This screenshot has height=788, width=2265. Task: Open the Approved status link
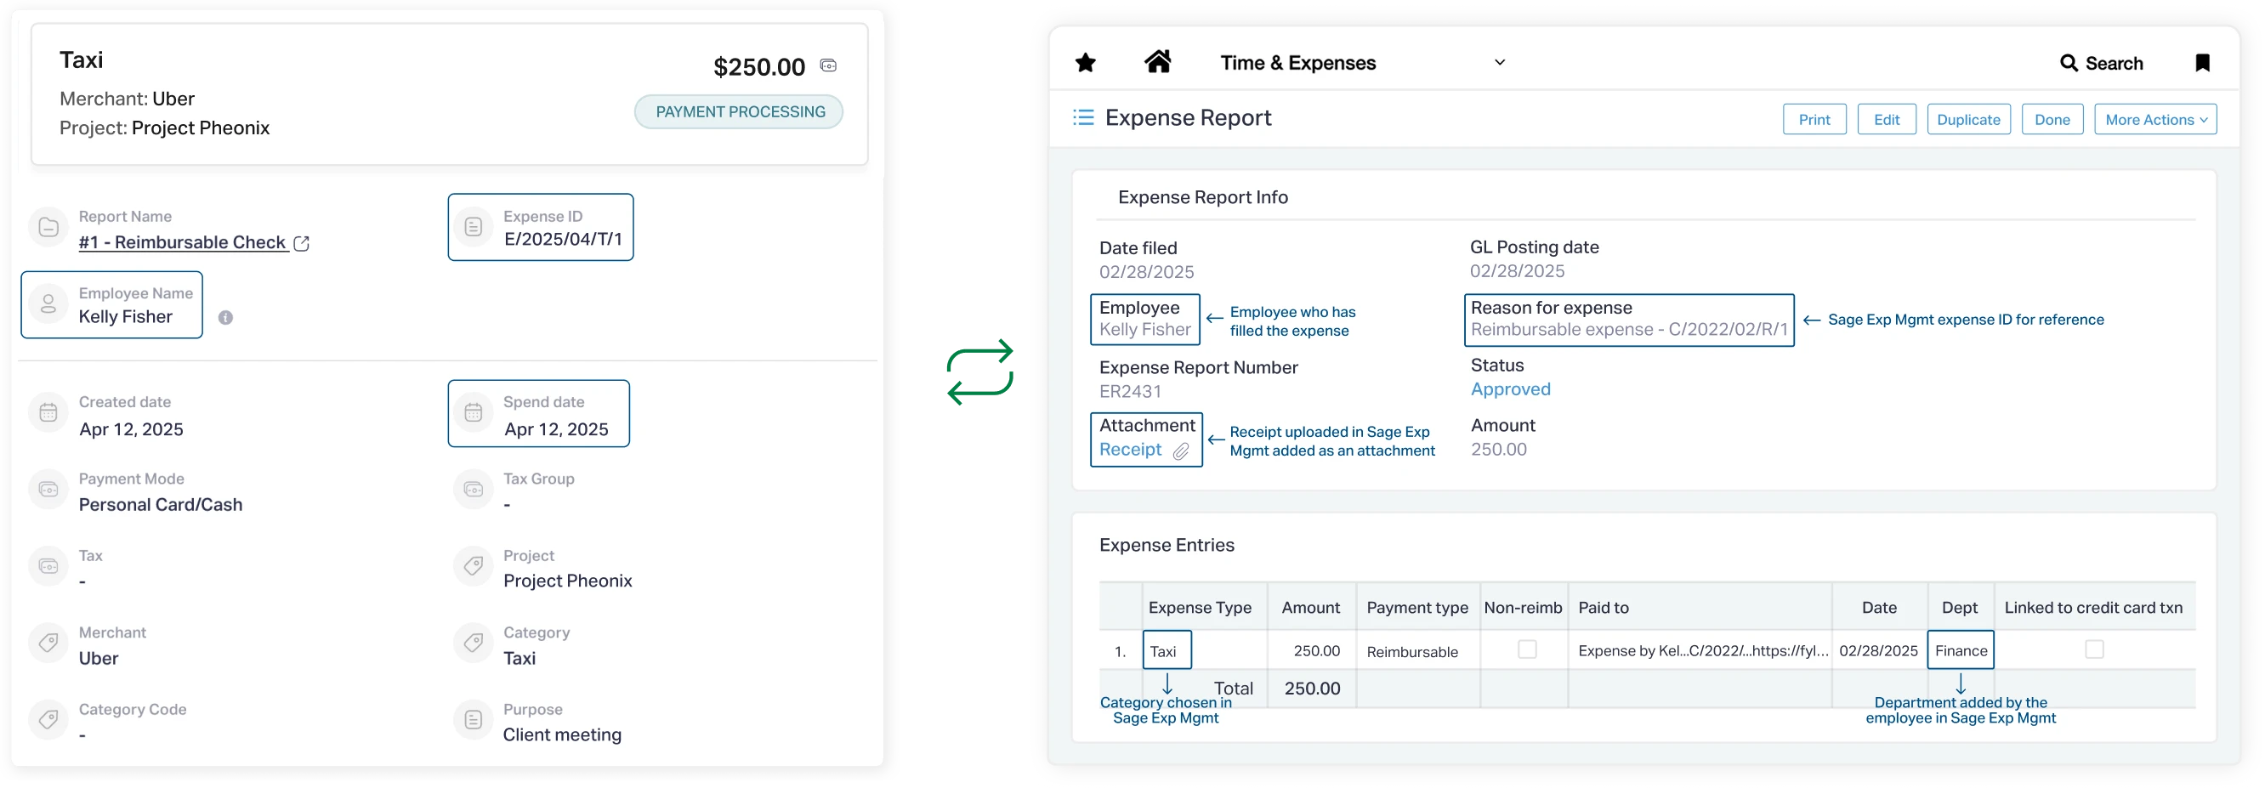(x=1511, y=389)
